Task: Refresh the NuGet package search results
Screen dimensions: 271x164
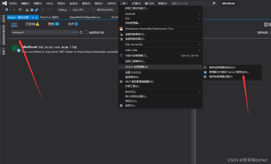Action: (81, 32)
